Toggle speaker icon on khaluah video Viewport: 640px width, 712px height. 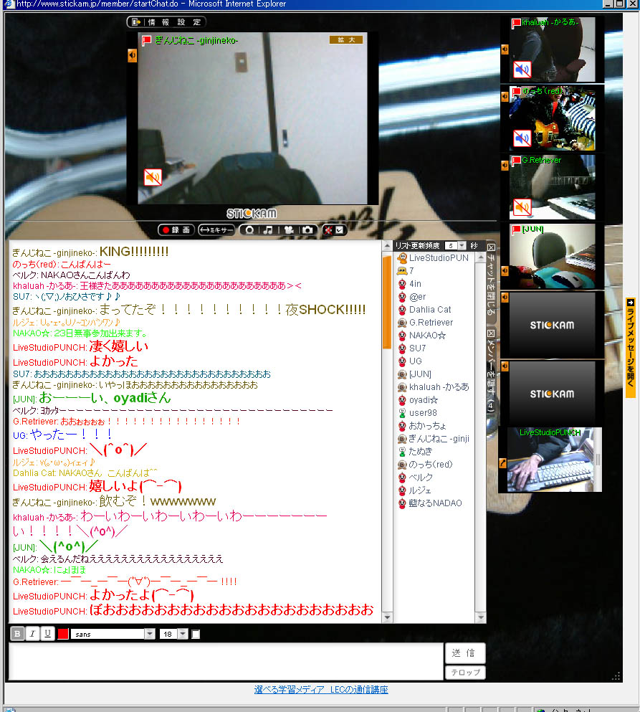(x=522, y=70)
